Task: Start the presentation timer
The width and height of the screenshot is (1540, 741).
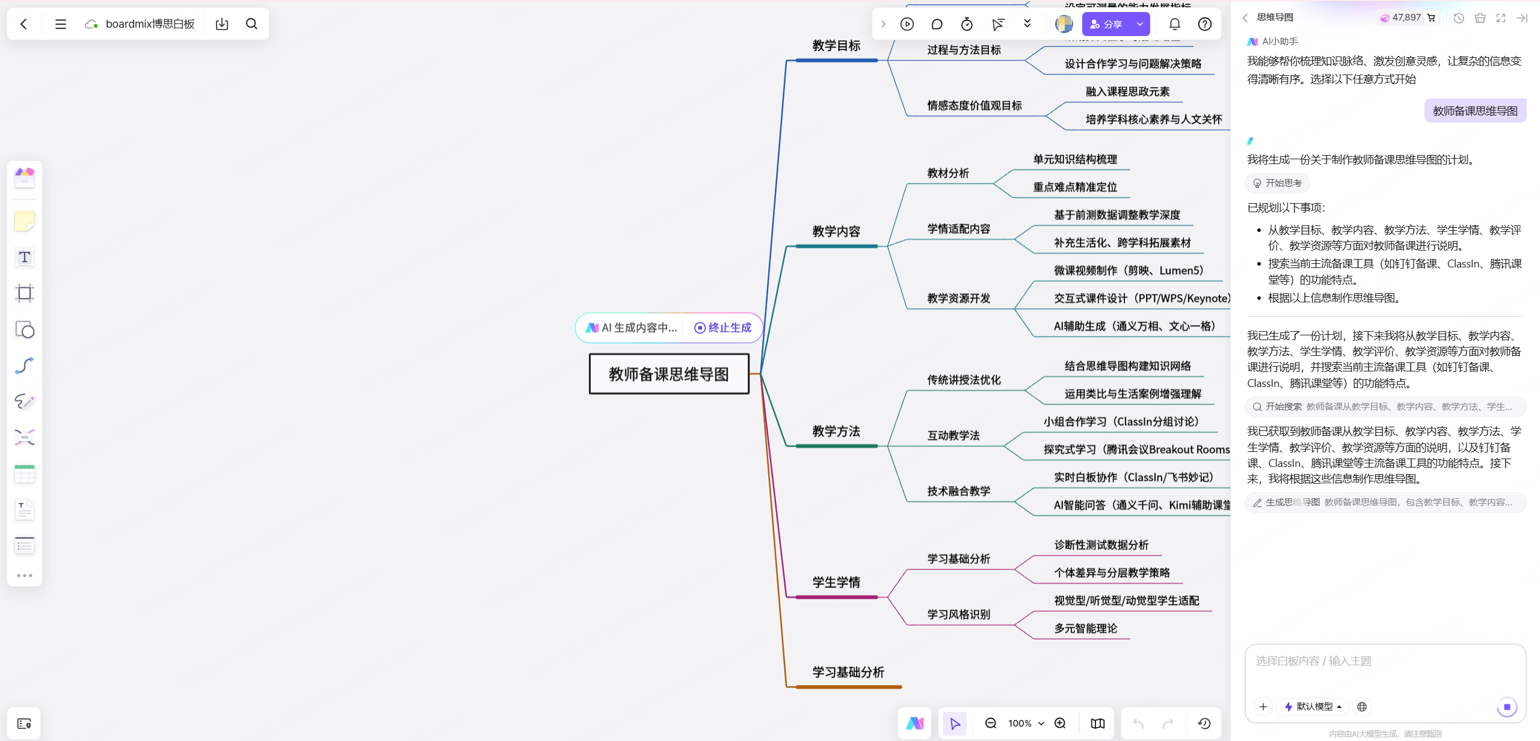Action: tap(967, 24)
